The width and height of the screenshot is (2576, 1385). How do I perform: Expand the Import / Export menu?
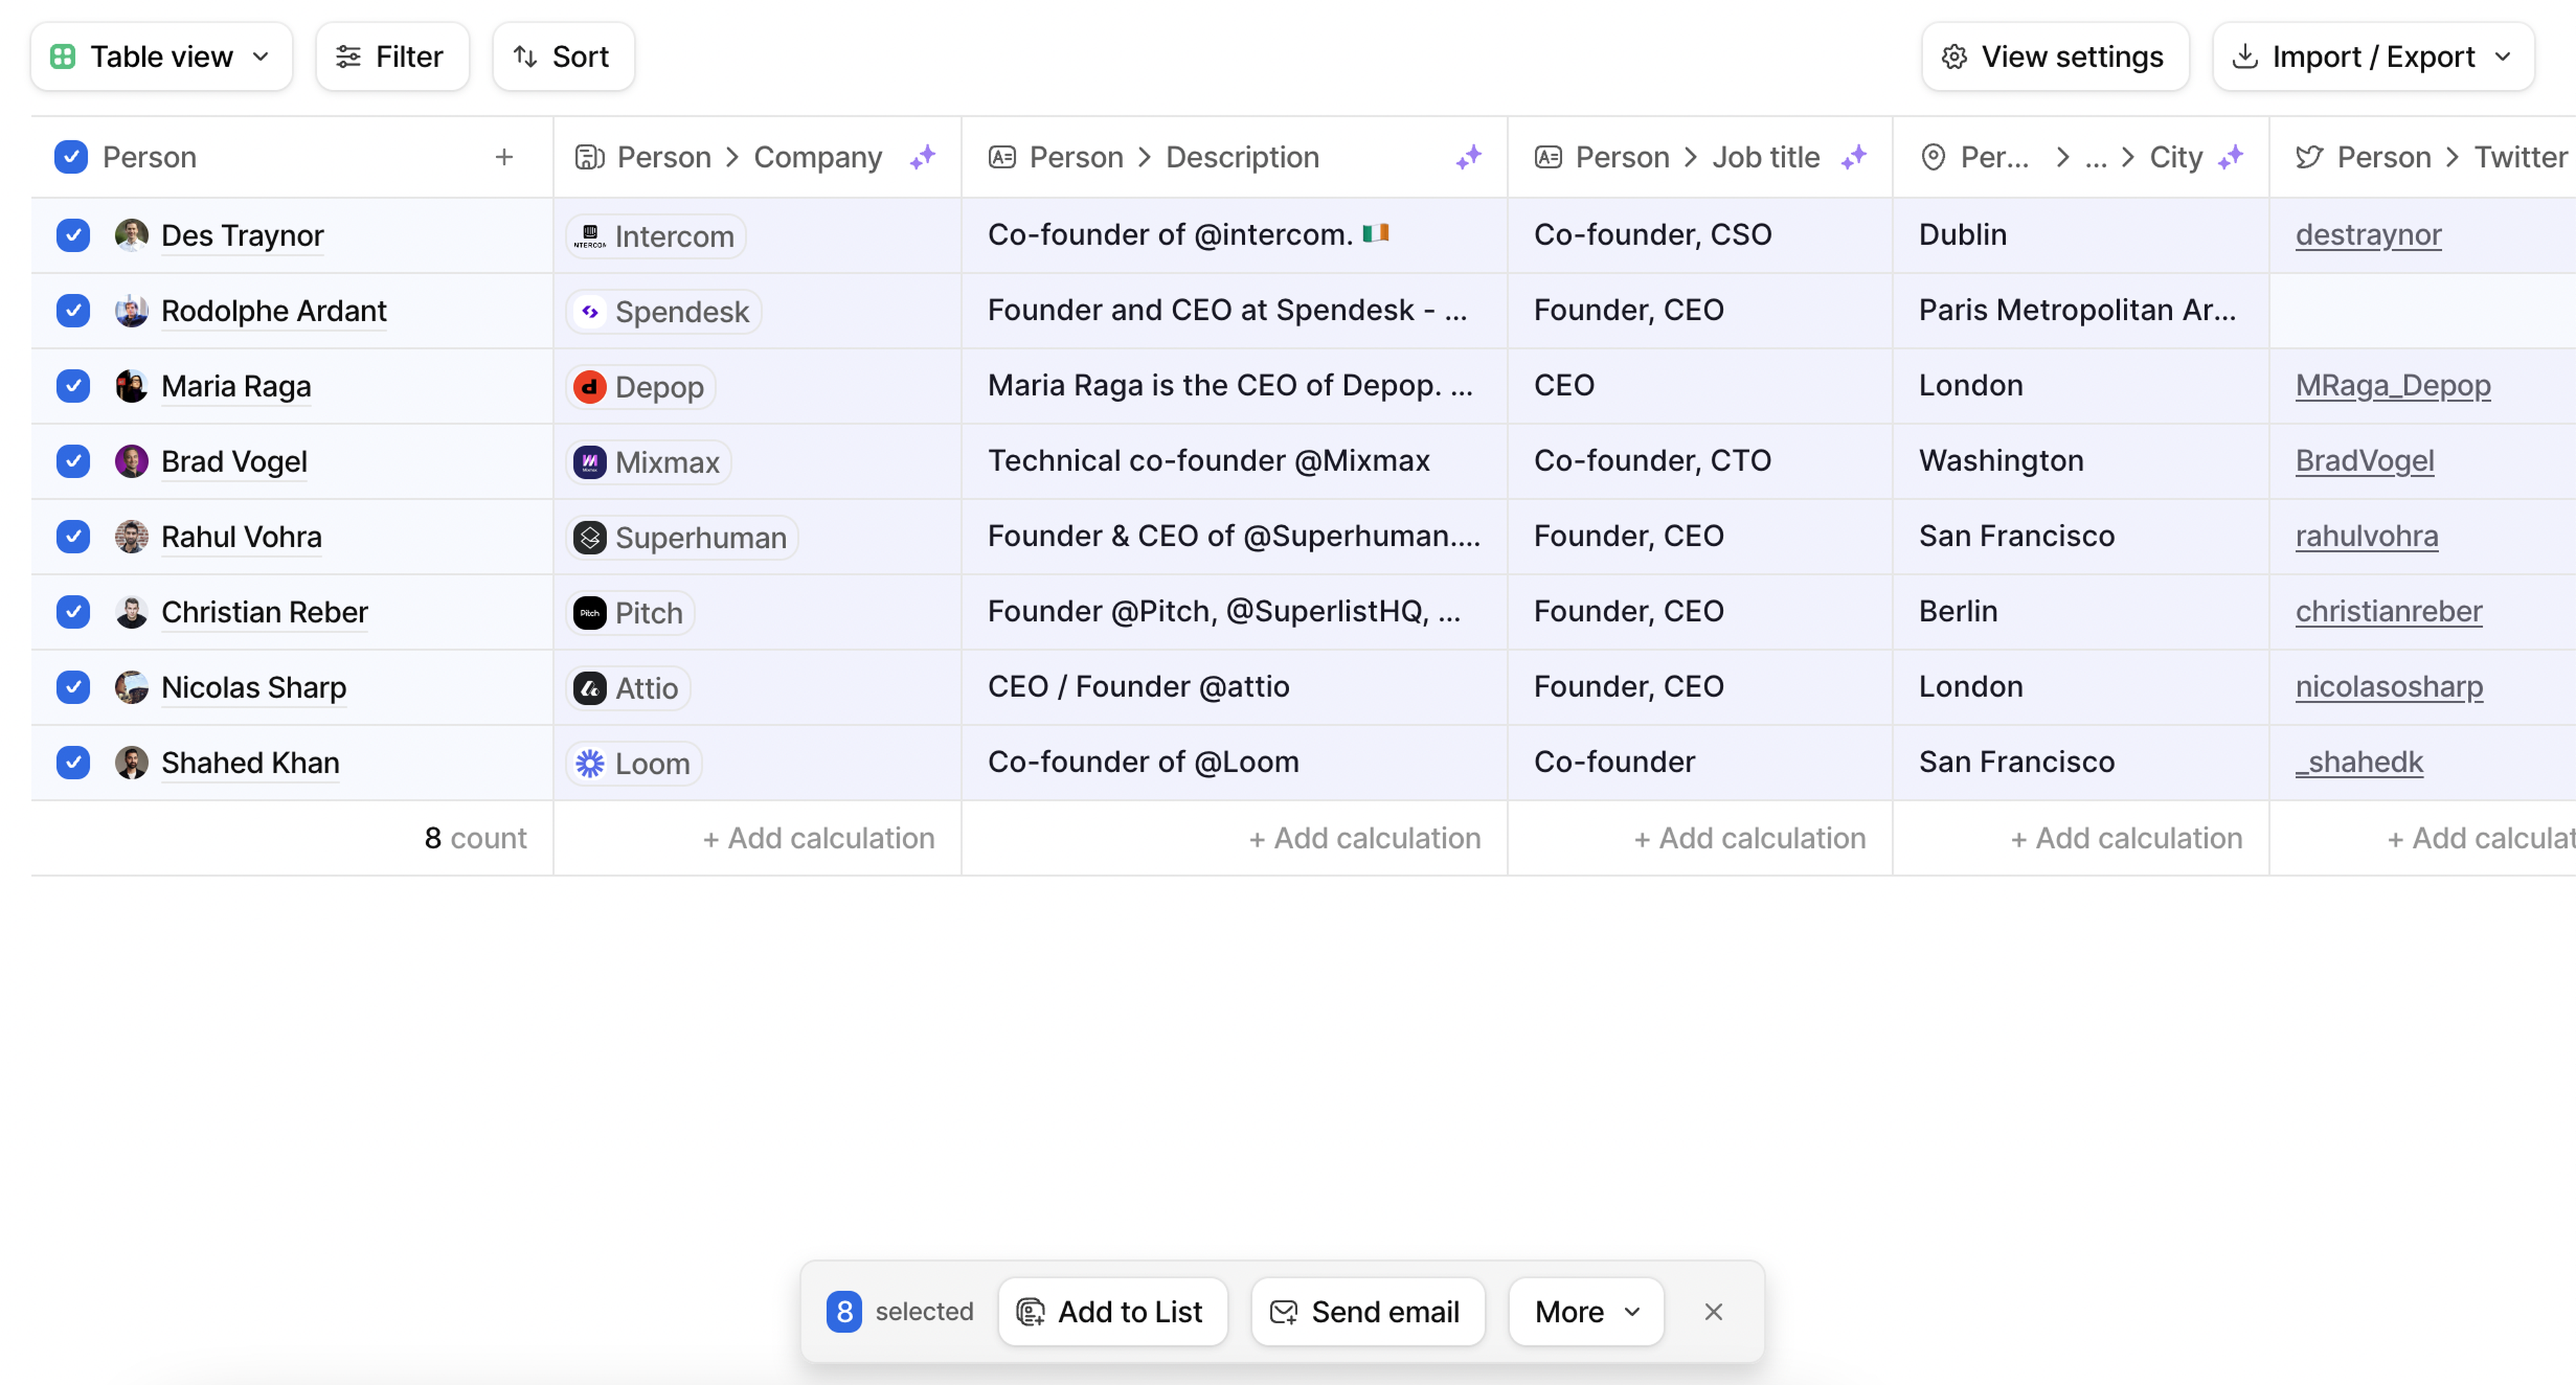(2373, 57)
